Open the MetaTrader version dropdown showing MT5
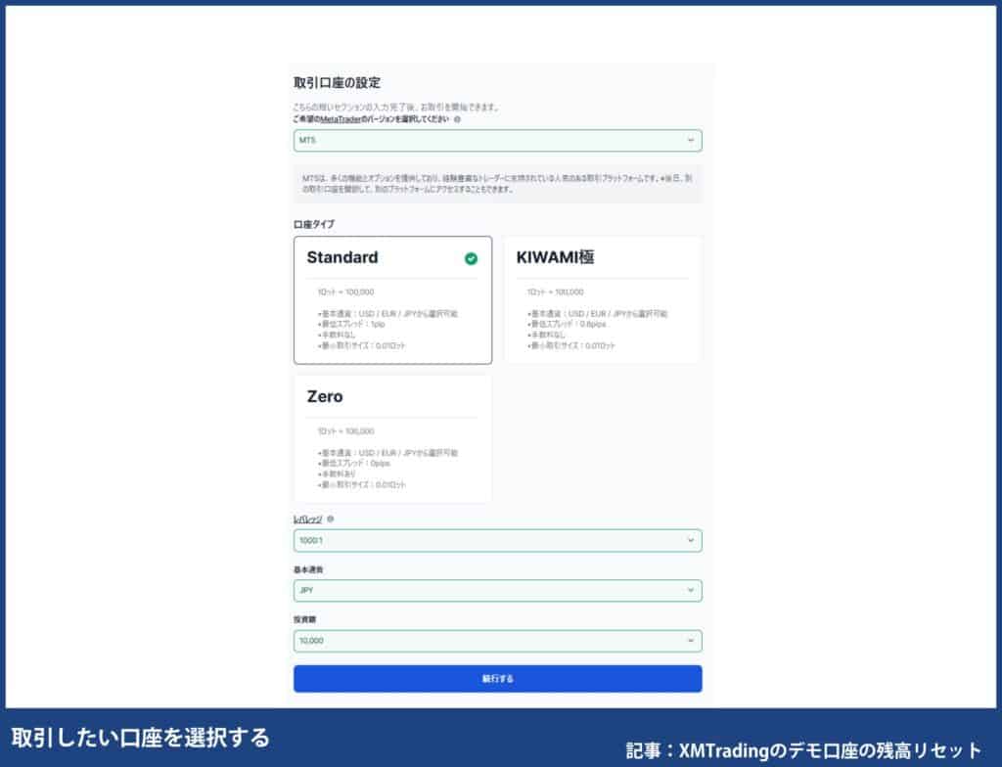The width and height of the screenshot is (1002, 767). [x=498, y=141]
